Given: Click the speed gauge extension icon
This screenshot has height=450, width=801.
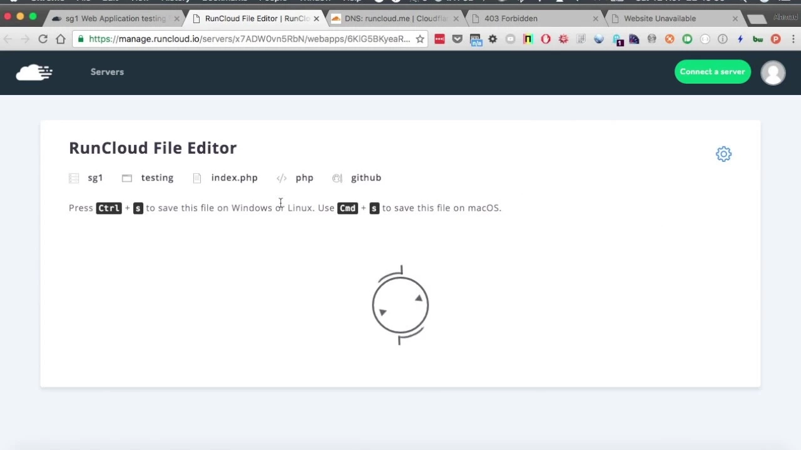Looking at the screenshot, I should pos(635,39).
